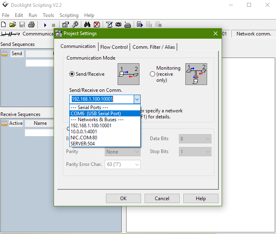Open the Scripting menu
276x234 pixels.
(69, 15)
